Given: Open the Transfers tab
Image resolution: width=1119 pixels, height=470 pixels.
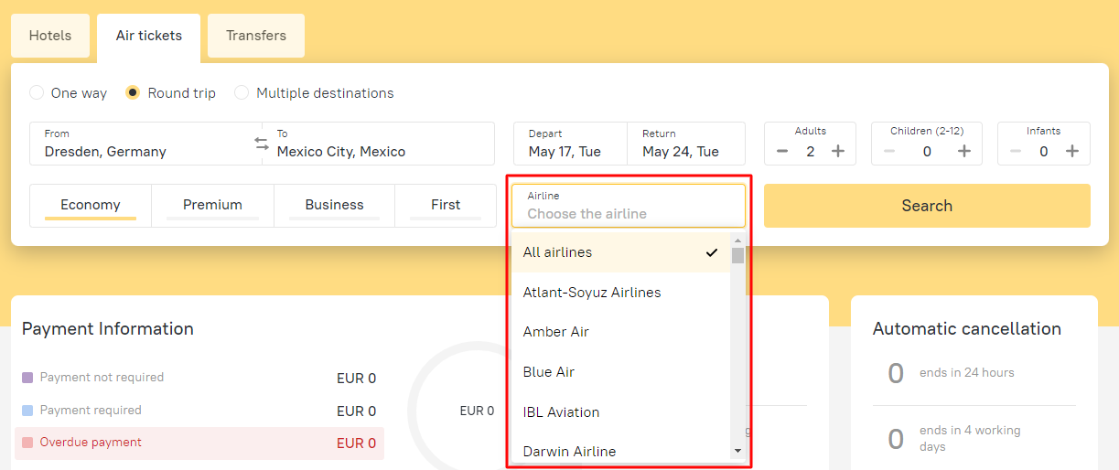Looking at the screenshot, I should (256, 36).
